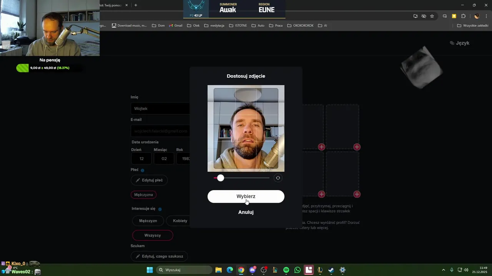
Task: Open Discord from the taskbar
Action: [253, 270]
